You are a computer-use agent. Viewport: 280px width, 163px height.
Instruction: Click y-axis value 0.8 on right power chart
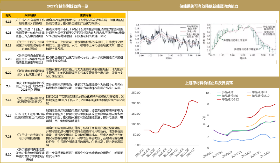click(208, 25)
